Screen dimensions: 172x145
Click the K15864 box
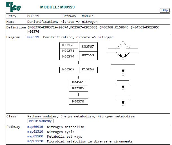[x=88, y=70]
